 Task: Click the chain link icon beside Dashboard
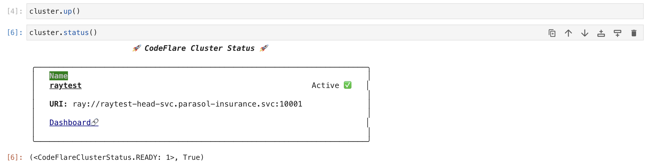[95, 122]
